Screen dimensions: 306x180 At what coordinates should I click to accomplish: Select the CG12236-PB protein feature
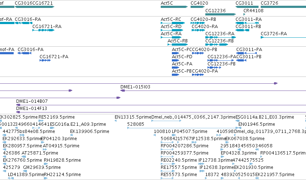(x=214, y=68)
